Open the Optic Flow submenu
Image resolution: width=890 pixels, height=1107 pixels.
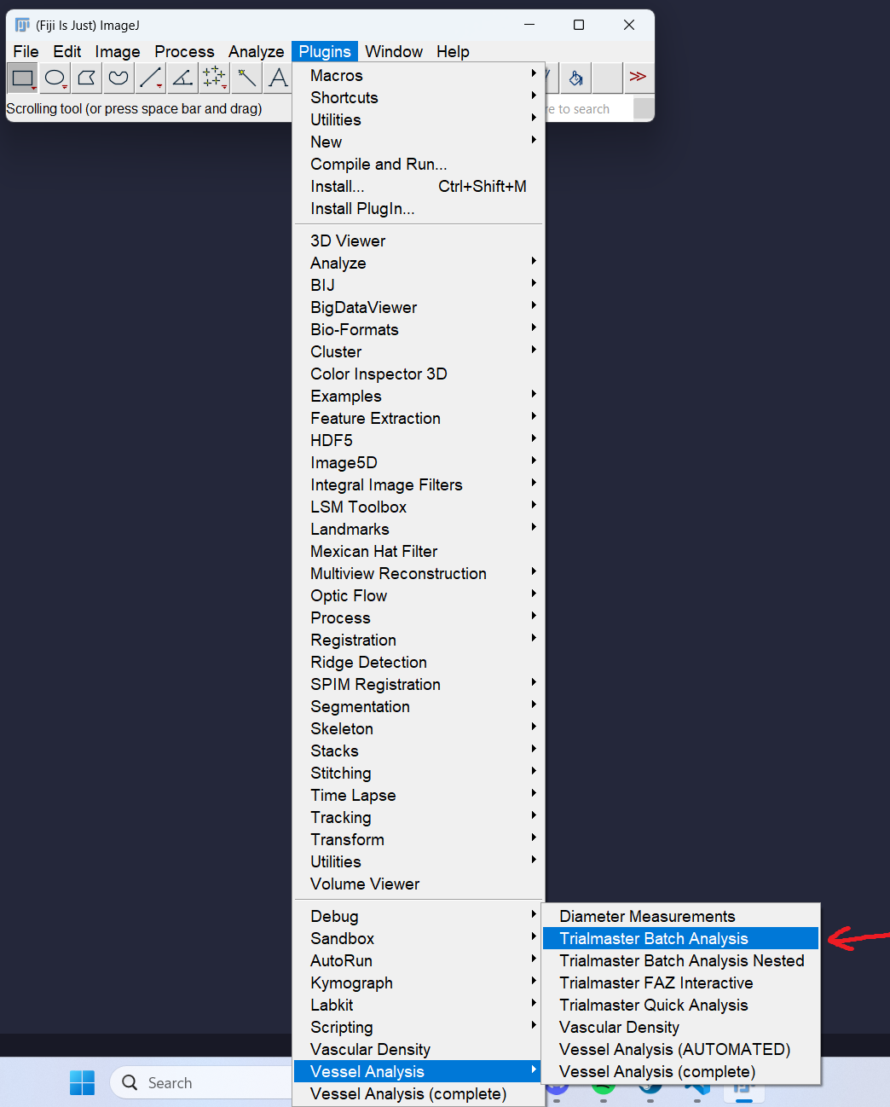[x=419, y=595]
